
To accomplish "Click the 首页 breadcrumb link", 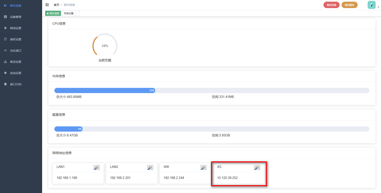I will point(56,5).
